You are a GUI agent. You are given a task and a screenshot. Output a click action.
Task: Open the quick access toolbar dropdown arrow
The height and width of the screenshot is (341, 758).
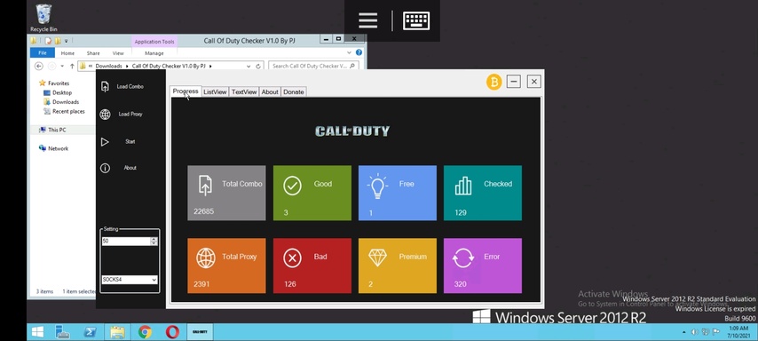point(67,41)
